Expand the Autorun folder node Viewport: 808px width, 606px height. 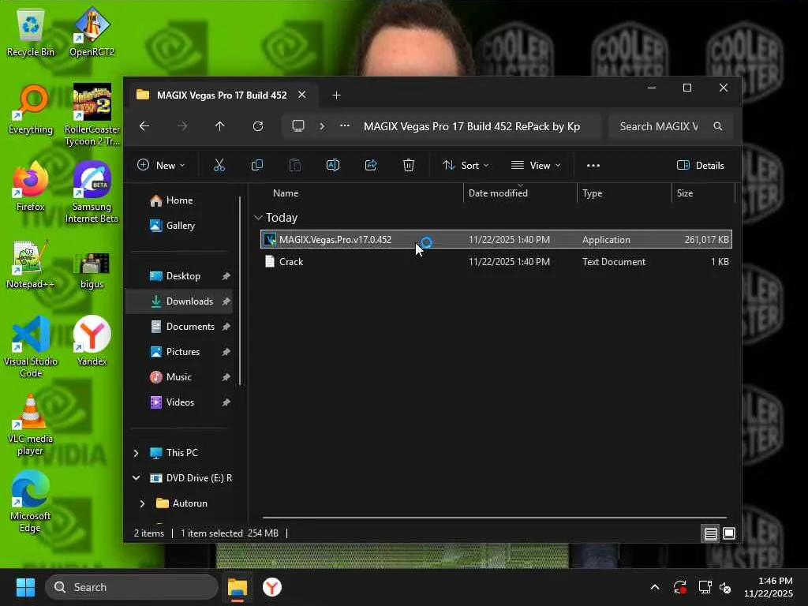point(143,503)
